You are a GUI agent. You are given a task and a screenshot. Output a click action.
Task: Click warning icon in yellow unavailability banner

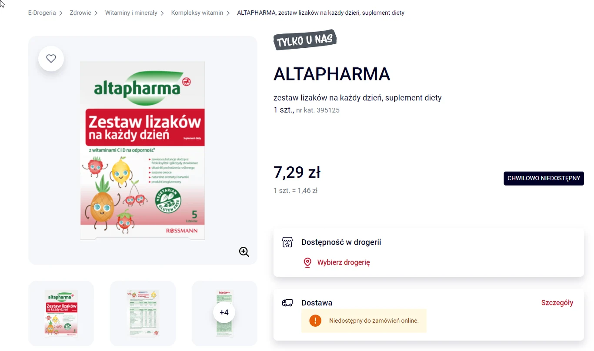coord(314,321)
